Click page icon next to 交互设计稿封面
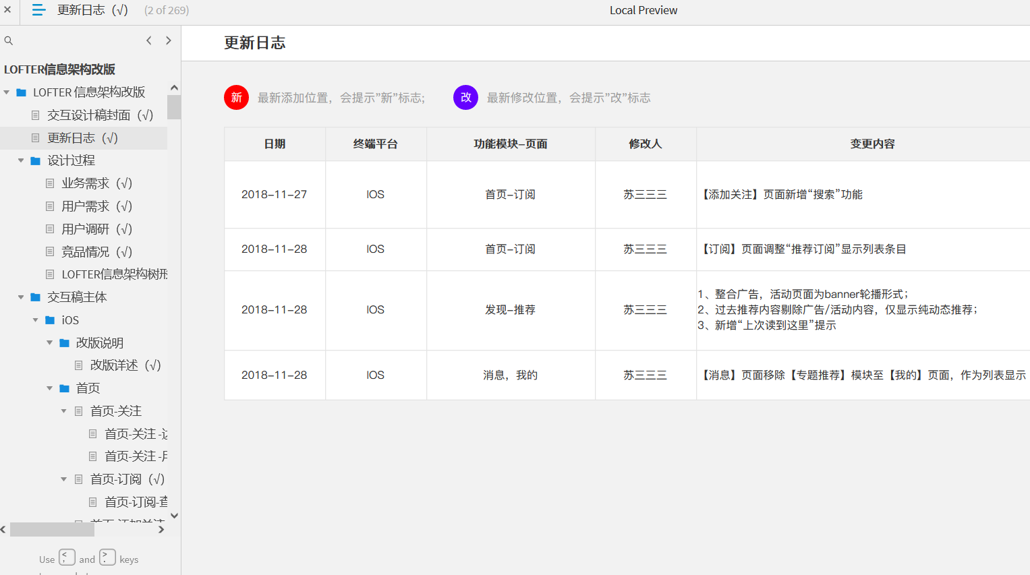This screenshot has height=575, width=1030. point(36,115)
